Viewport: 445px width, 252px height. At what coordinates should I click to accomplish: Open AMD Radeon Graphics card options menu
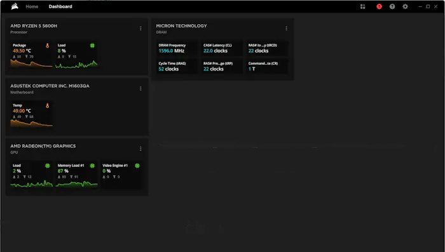[140, 149]
